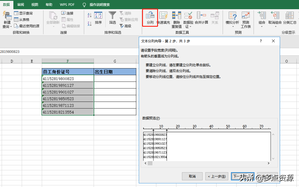Click the 下一步 (Next) button

(x=242, y=176)
